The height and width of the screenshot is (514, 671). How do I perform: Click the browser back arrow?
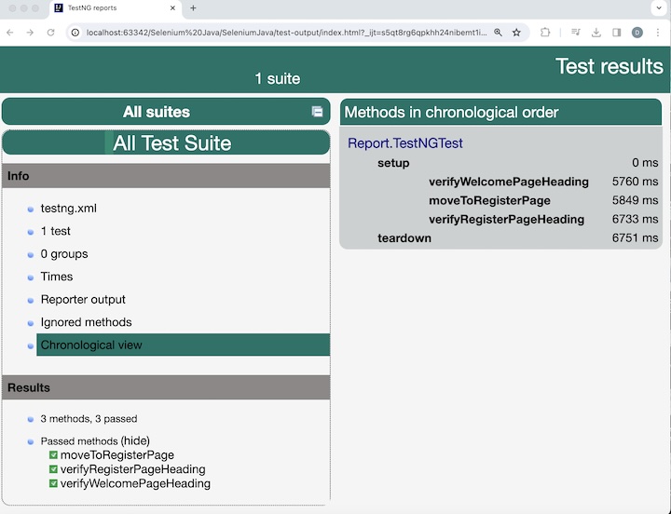[x=10, y=33]
